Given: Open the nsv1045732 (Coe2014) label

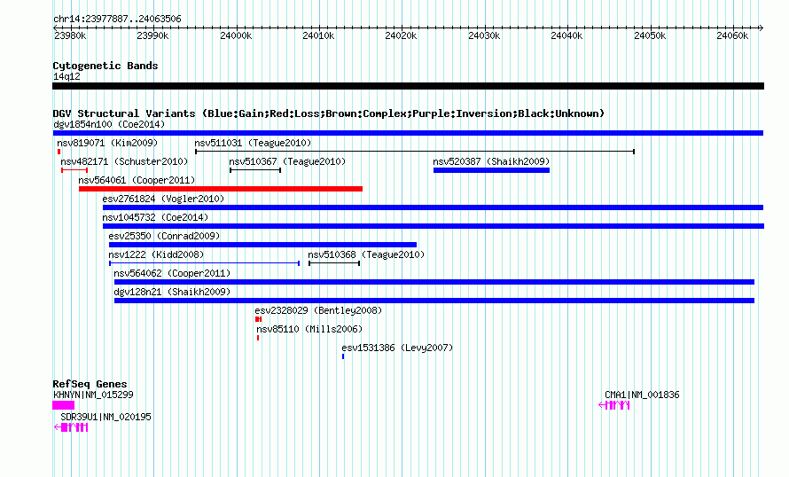Looking at the screenshot, I should click(155, 217).
